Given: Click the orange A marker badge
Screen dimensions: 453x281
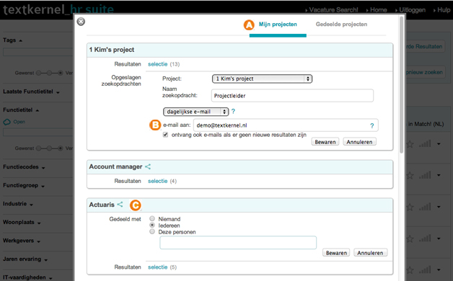Looking at the screenshot, I should 249,24.
